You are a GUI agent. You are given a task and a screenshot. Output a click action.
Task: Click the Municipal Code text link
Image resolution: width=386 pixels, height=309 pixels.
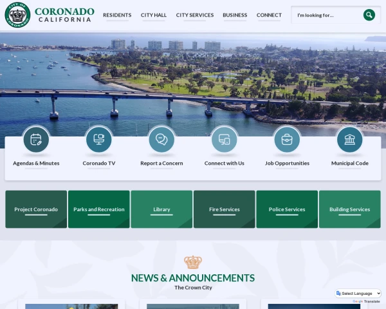point(350,163)
